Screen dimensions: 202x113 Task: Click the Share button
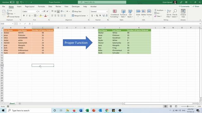196,6
